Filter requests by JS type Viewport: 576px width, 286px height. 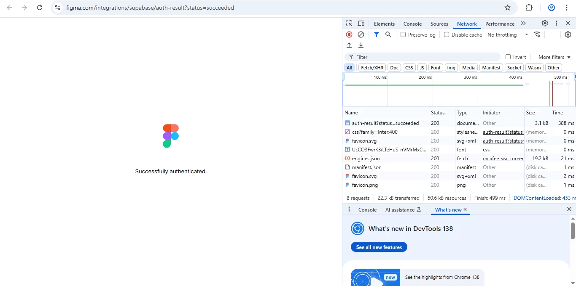point(422,68)
